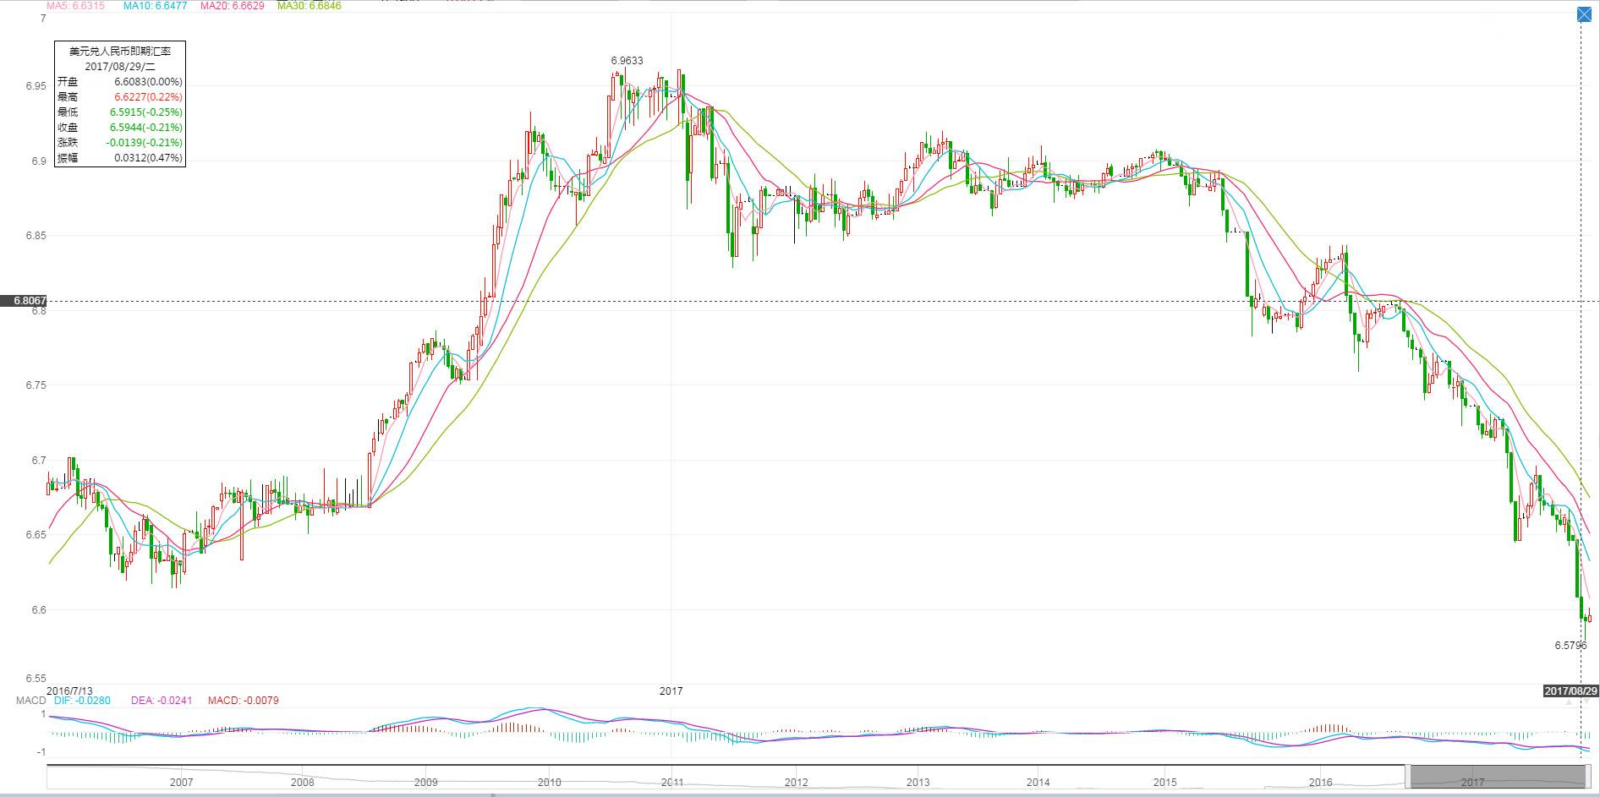
Task: Click the USD/CNY quote info box
Action: [x=119, y=104]
